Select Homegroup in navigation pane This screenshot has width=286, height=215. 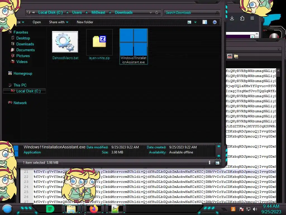tap(23, 74)
